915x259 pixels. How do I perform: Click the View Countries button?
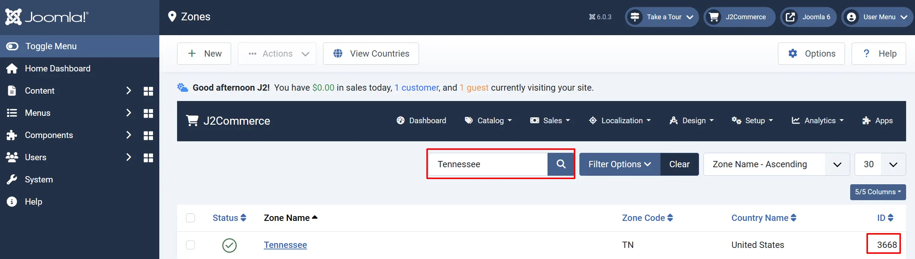coord(371,54)
